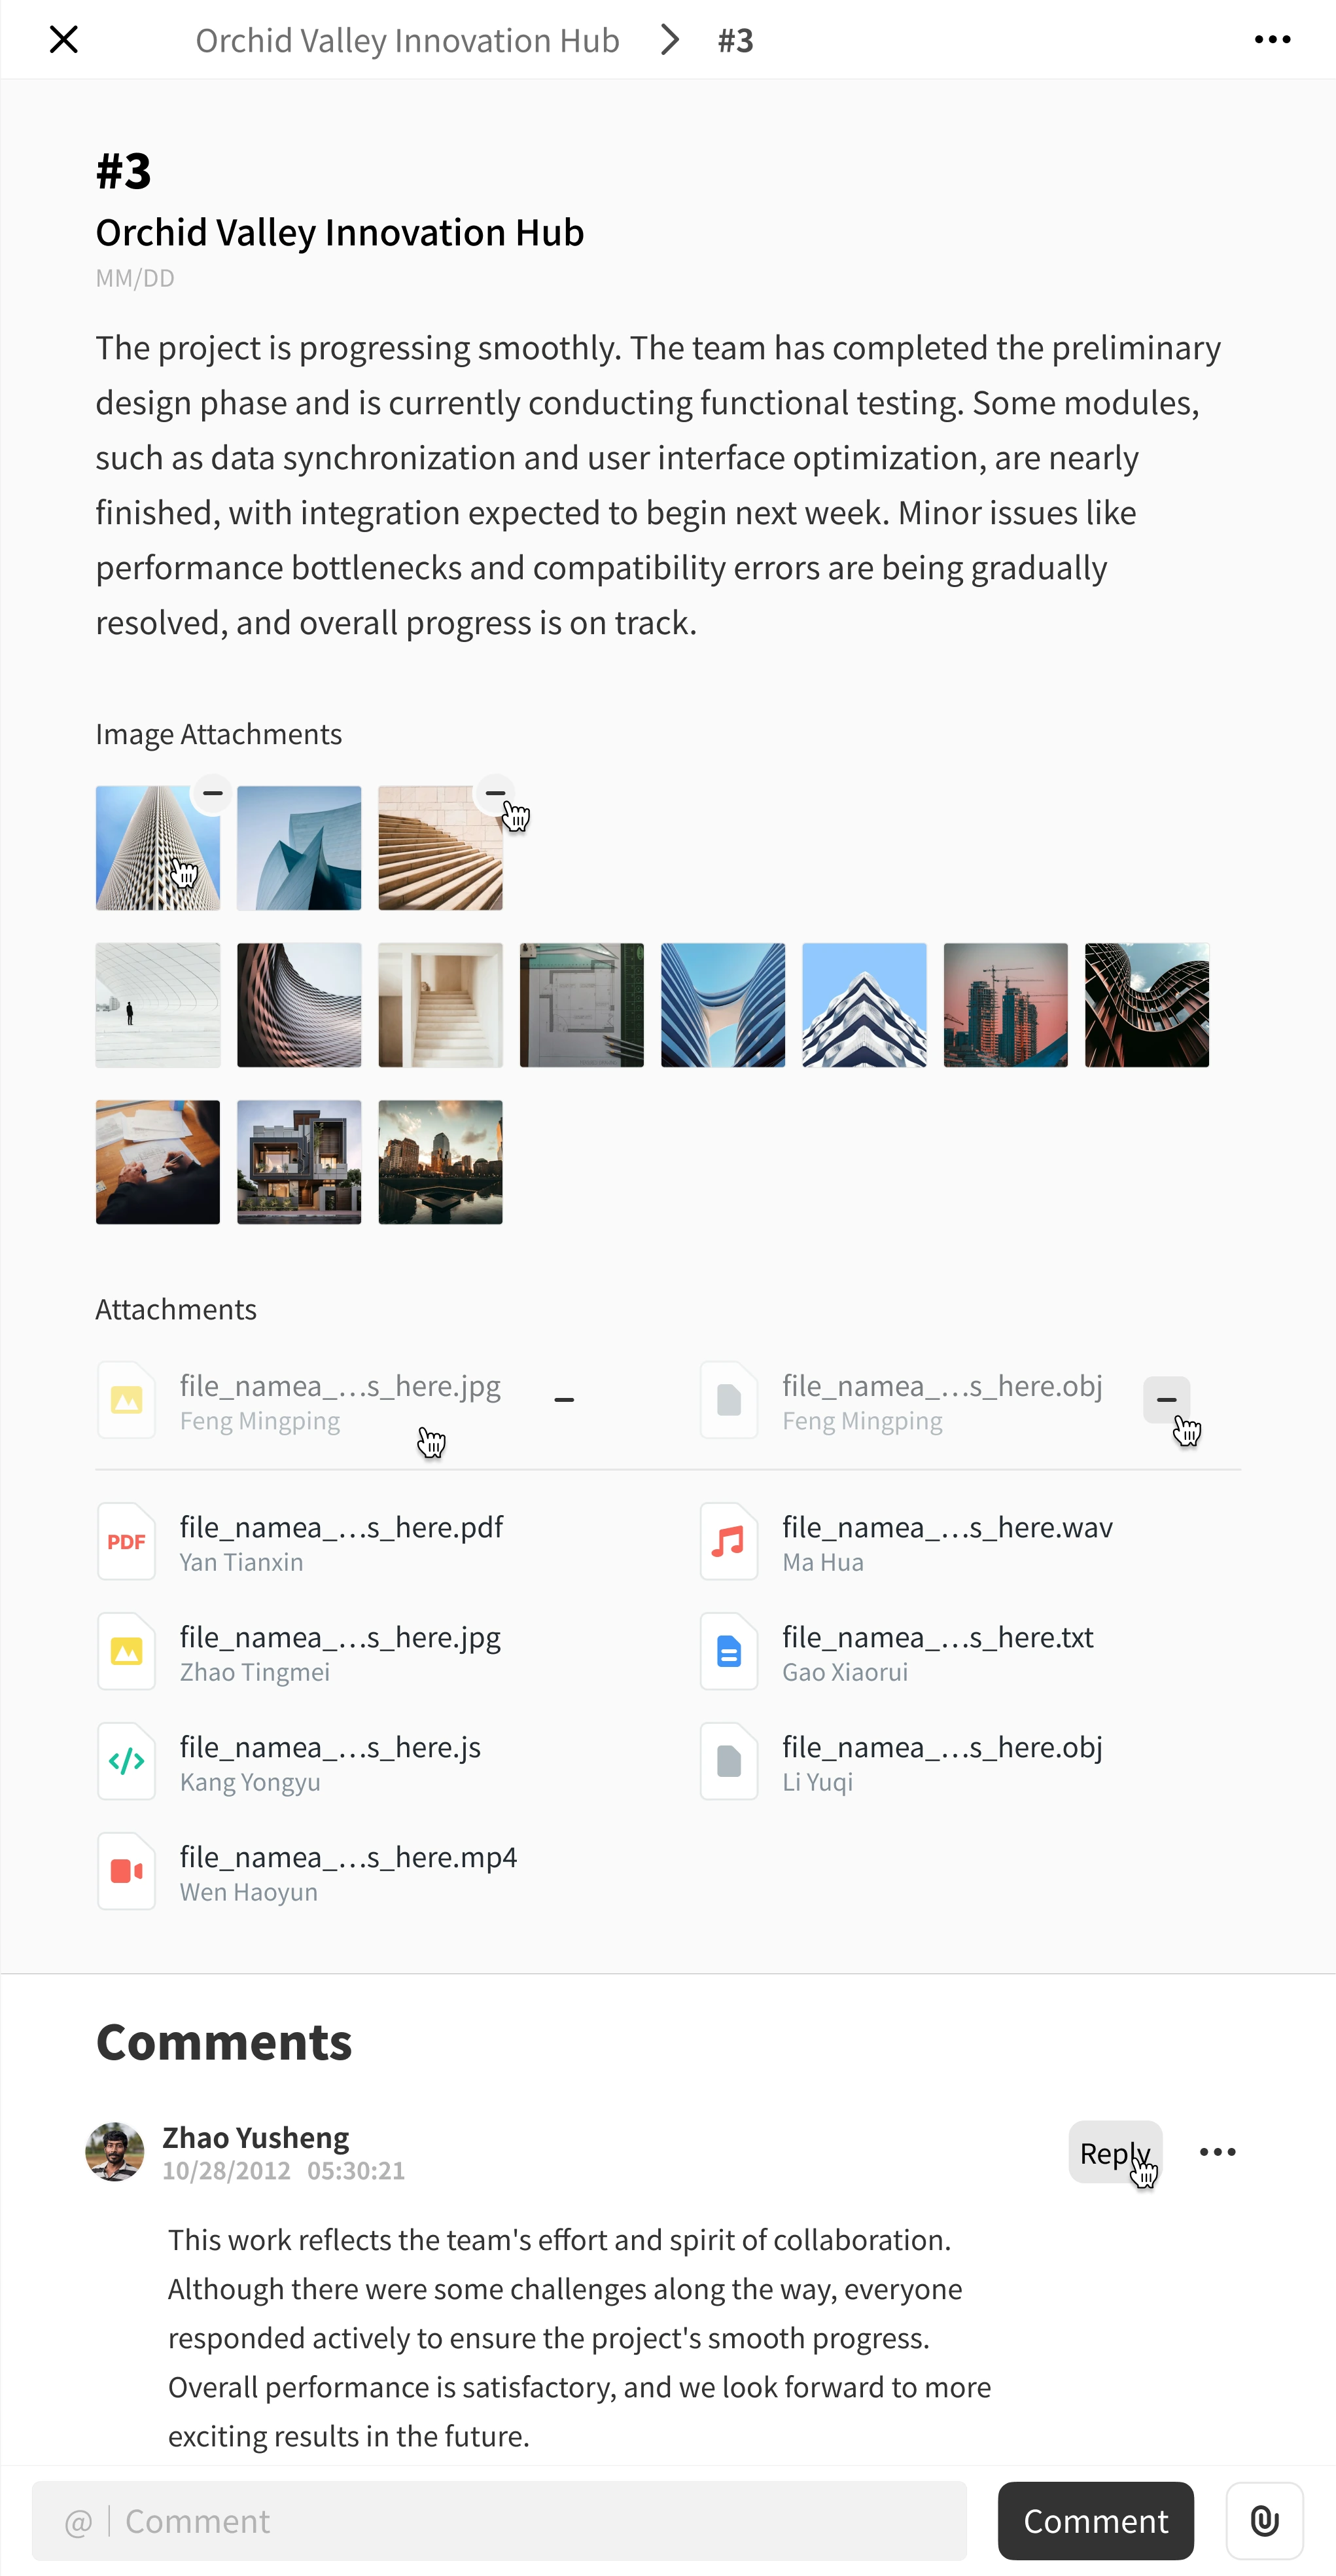This screenshot has height=2576, width=1336.
Task: Click the Zhao Yusheng author name
Action: 256,2137
